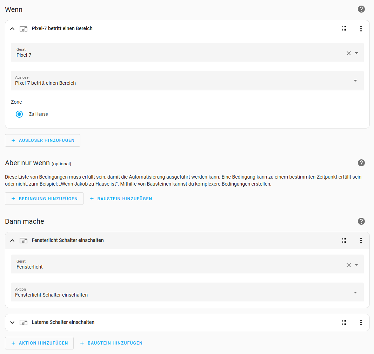Collapse the Pixel-7 betritt einen Bereich trigger
This screenshot has width=374, height=354.
(13, 29)
